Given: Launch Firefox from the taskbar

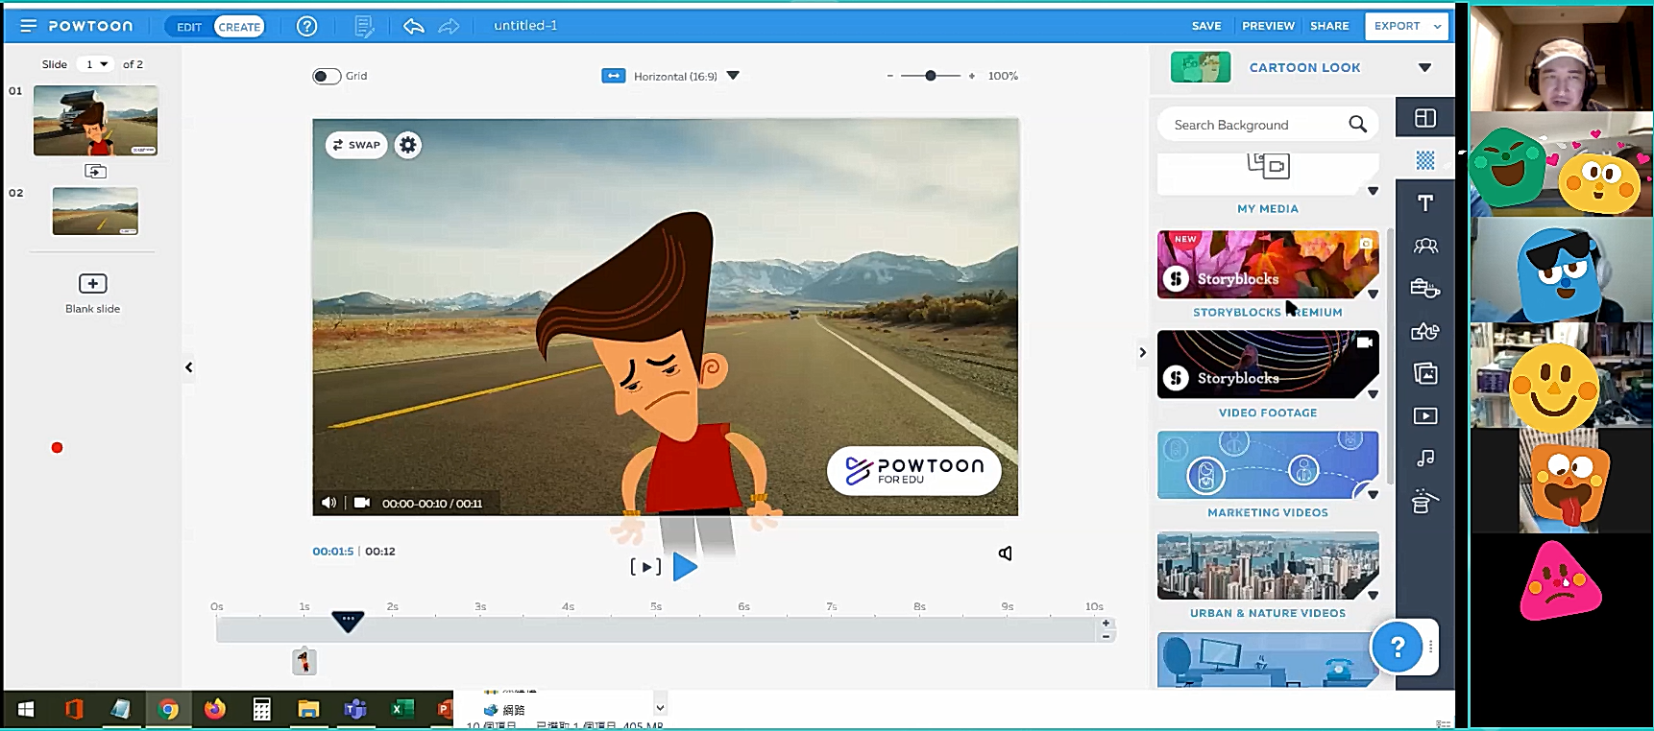Looking at the screenshot, I should 215,710.
